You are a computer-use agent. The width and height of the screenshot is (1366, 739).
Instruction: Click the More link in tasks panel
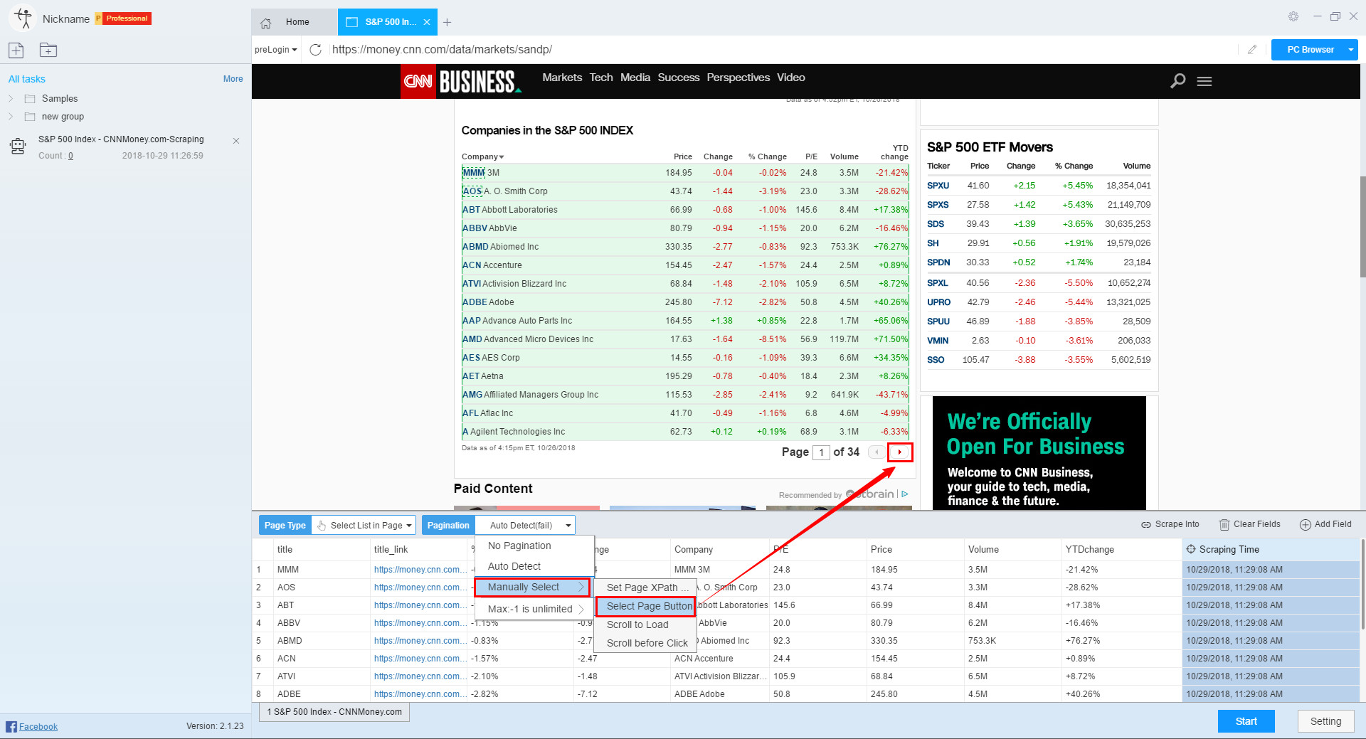click(x=233, y=79)
